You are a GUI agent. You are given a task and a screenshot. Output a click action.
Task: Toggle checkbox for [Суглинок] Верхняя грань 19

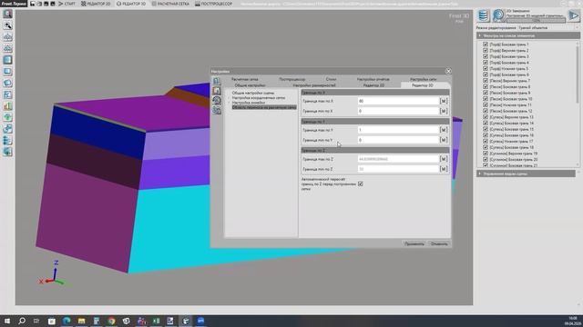pos(486,154)
